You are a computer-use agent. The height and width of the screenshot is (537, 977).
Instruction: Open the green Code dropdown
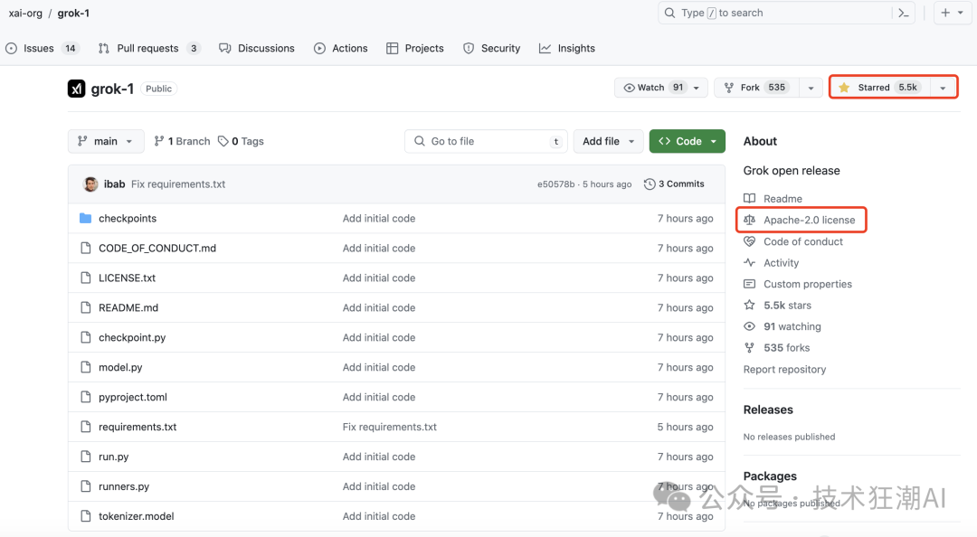click(688, 141)
